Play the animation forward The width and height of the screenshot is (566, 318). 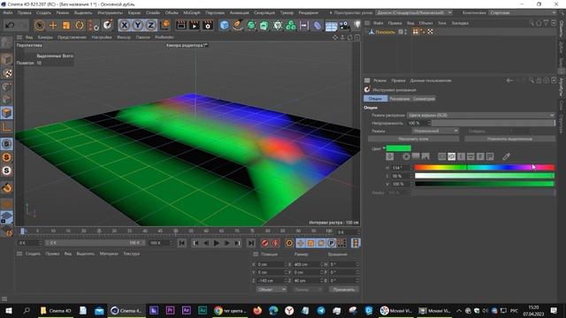click(217, 243)
